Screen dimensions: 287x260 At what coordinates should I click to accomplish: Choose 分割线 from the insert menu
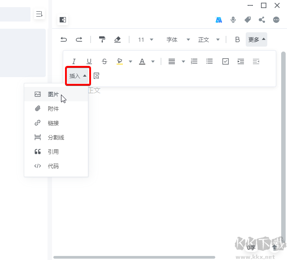(x=56, y=138)
